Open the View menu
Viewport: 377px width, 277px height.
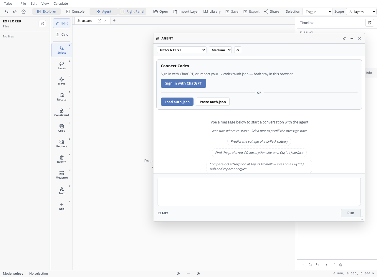pyautogui.click(x=45, y=4)
